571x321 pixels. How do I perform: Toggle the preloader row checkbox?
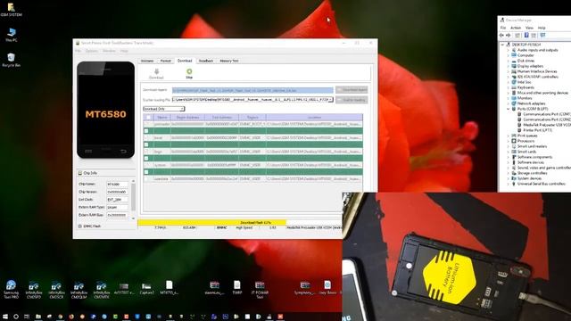point(146,124)
